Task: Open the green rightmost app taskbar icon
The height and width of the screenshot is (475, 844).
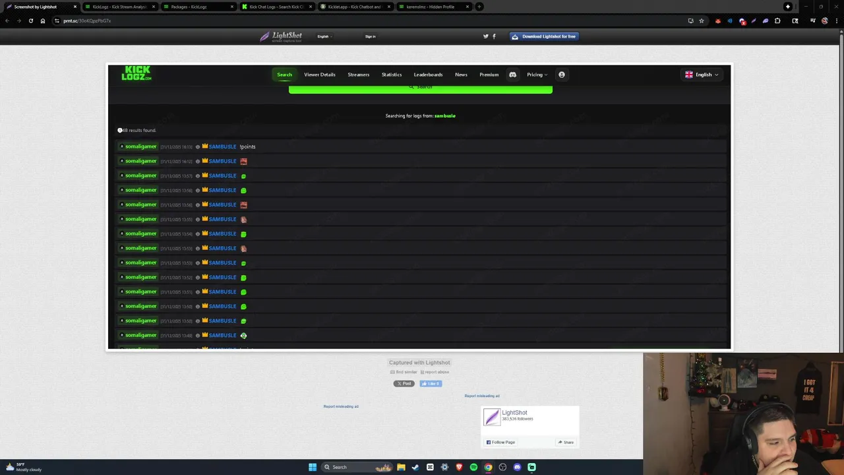Action: click(x=531, y=467)
